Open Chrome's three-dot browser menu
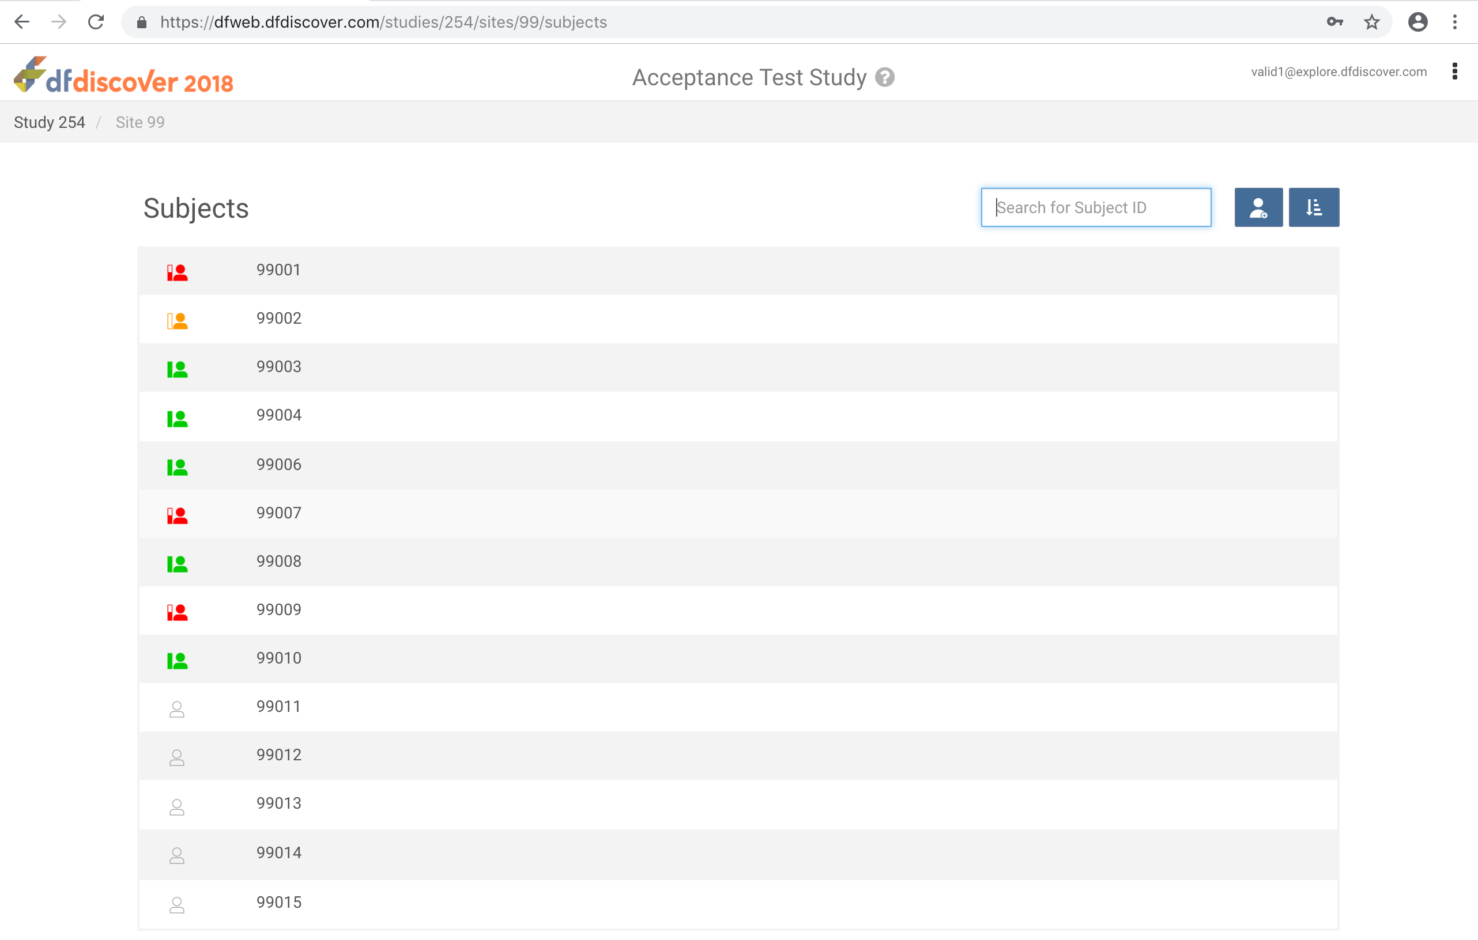Image resolution: width=1478 pixels, height=940 pixels. pyautogui.click(x=1454, y=22)
